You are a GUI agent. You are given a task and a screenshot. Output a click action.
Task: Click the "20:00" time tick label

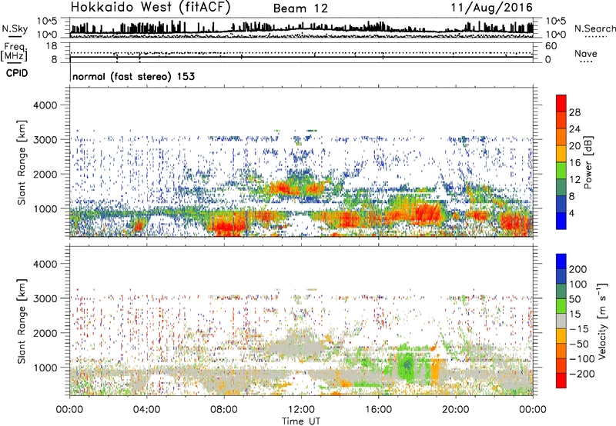[456, 410]
